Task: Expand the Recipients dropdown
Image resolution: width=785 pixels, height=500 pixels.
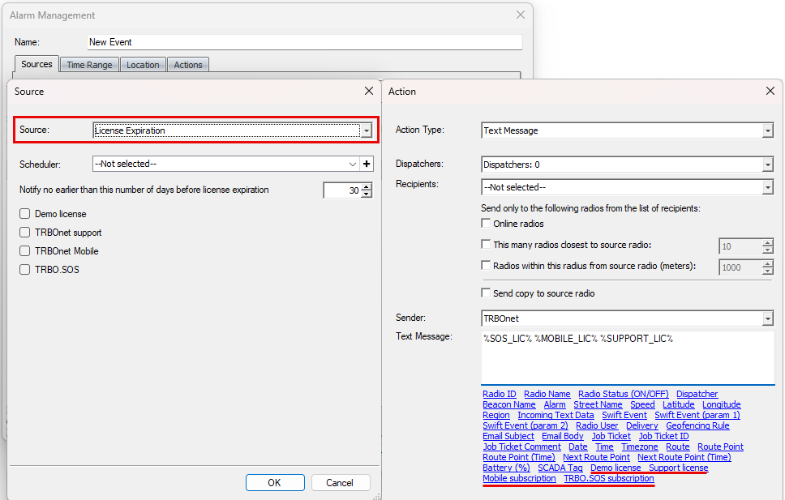Action: pyautogui.click(x=767, y=187)
